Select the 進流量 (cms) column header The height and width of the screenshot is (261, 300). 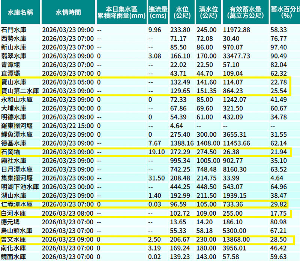pos(157,12)
